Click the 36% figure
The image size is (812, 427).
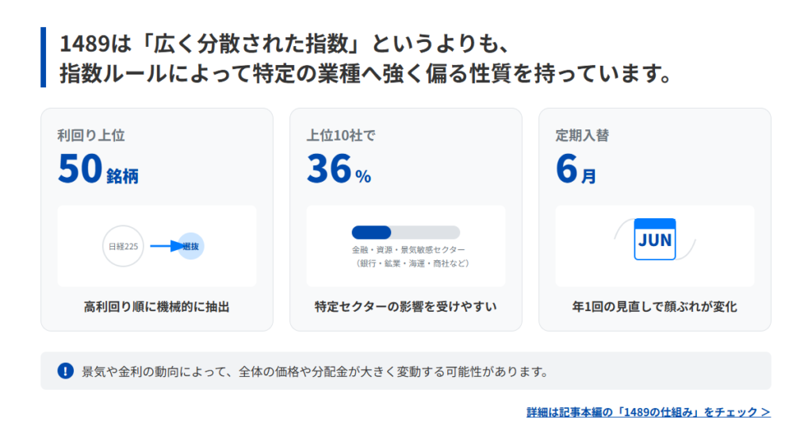pos(339,170)
